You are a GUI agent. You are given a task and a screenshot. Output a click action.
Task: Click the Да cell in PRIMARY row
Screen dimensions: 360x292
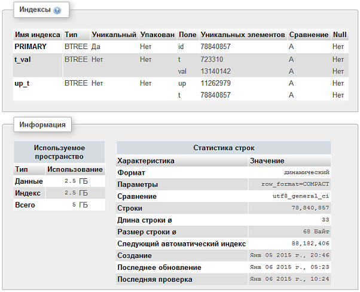(96, 47)
